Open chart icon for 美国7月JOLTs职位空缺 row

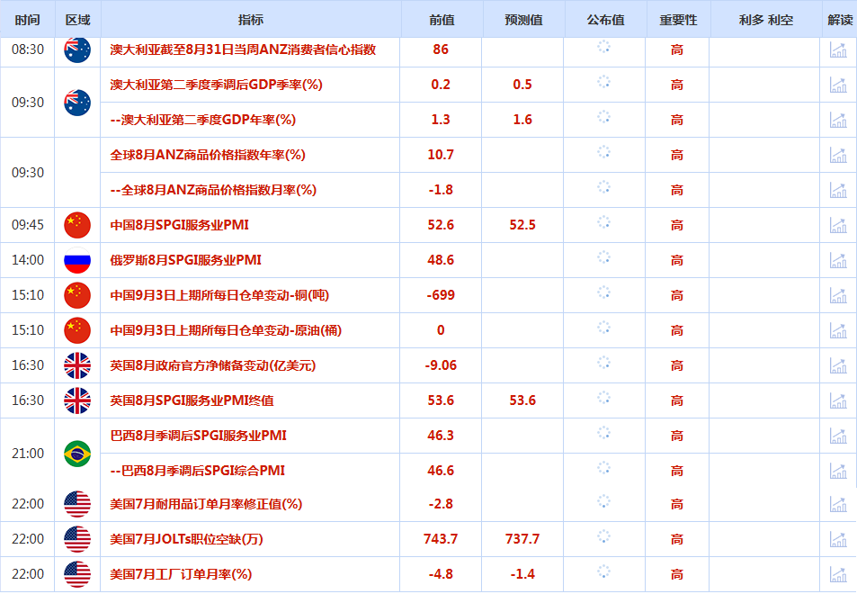click(838, 539)
